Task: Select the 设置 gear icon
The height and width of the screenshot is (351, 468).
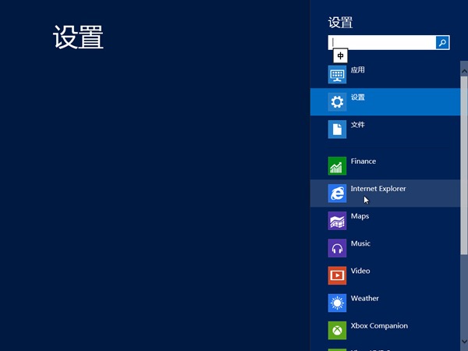Action: 337,102
